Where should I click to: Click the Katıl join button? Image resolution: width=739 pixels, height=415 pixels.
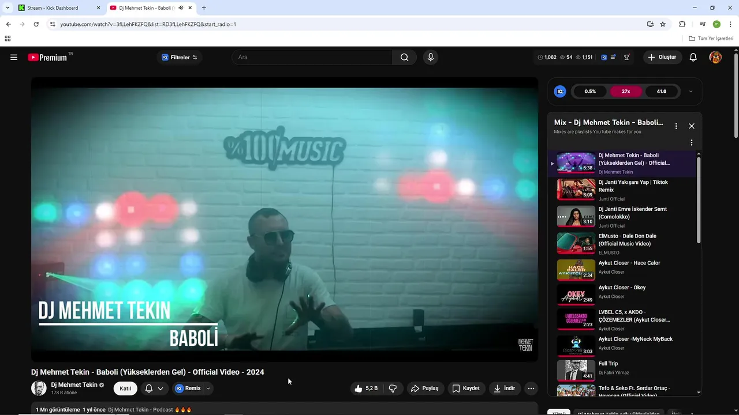point(125,388)
